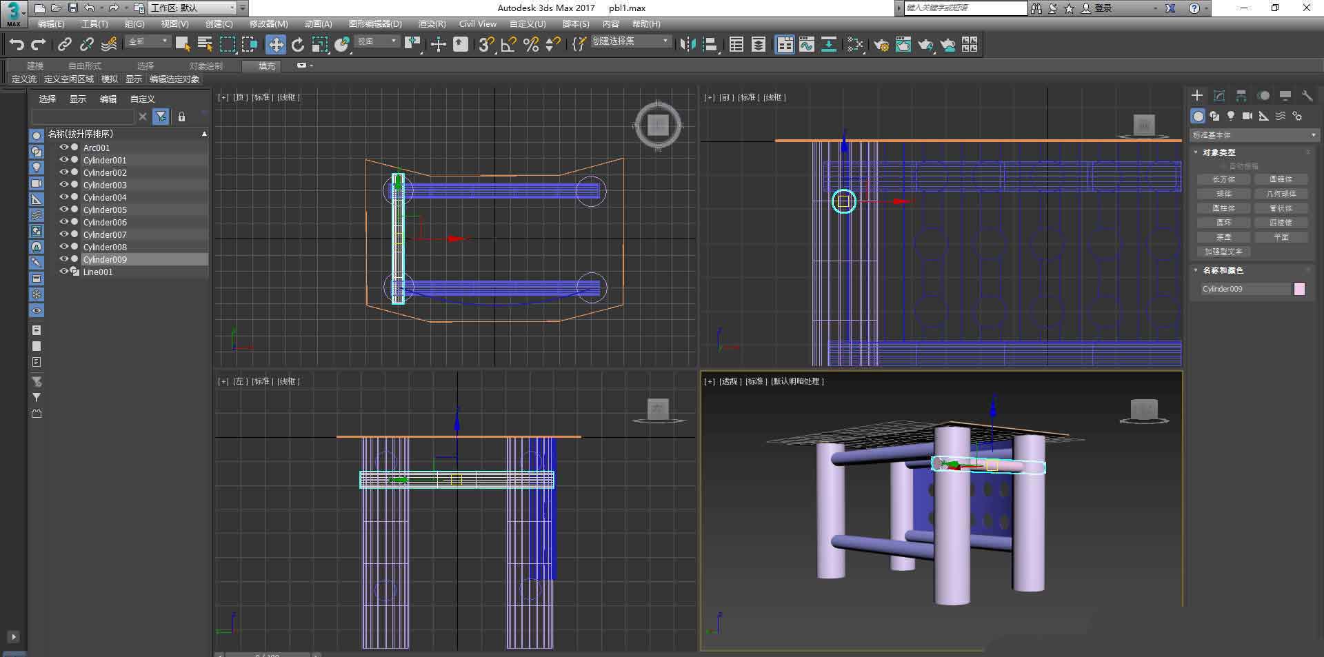Viewport: 1324px width, 657px height.
Task: Open the Modify tab in command panel
Action: (x=1219, y=96)
